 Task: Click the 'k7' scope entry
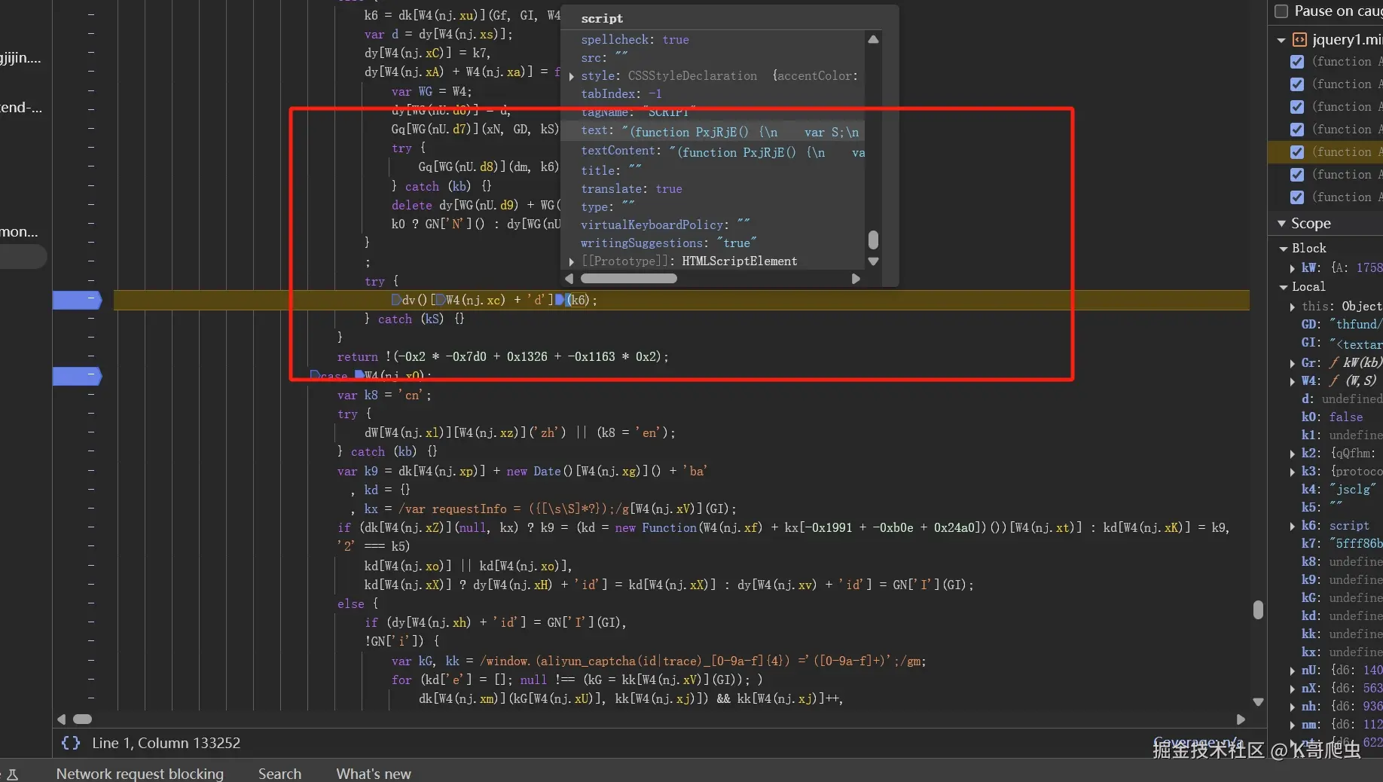pyautogui.click(x=1342, y=544)
